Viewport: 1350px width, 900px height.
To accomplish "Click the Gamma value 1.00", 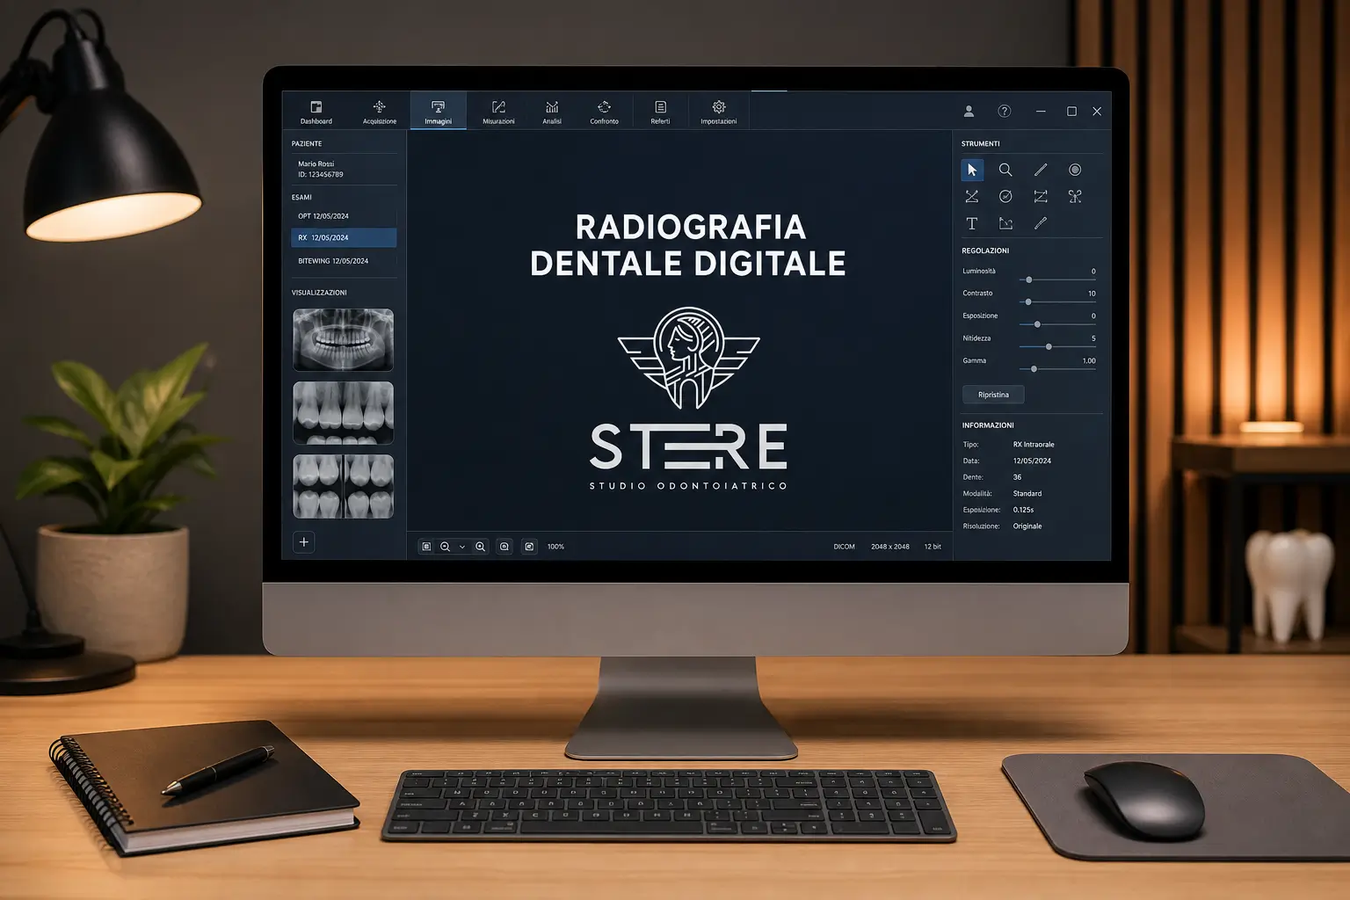I will [1089, 361].
